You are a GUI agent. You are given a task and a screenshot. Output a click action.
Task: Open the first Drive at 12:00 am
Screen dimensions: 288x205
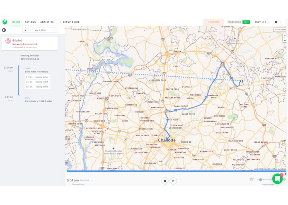click(27, 68)
